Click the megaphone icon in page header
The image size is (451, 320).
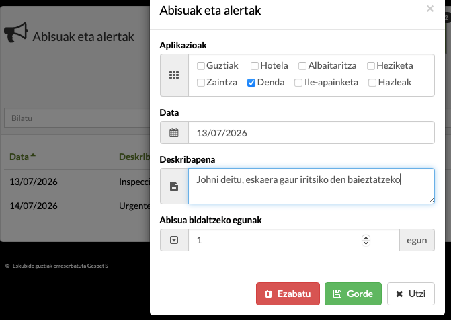pyautogui.click(x=16, y=32)
